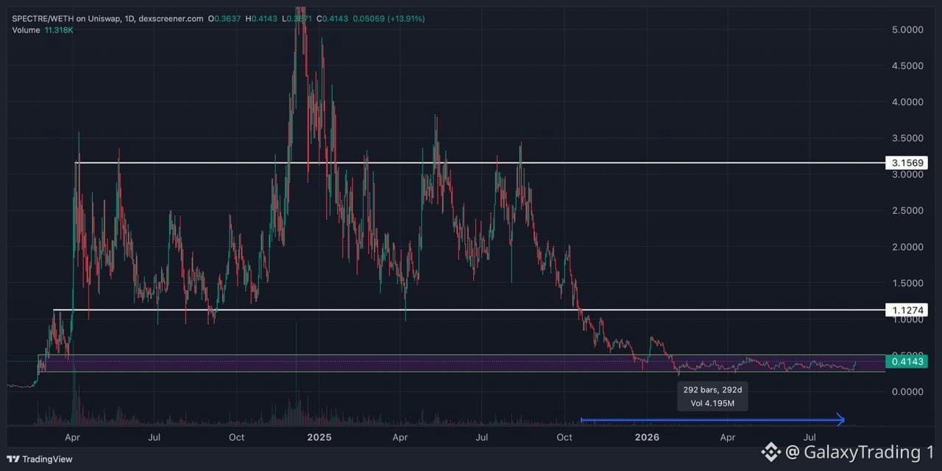Select the 5.0000 price axis label
Viewport: 942px width, 471px height.
point(907,30)
